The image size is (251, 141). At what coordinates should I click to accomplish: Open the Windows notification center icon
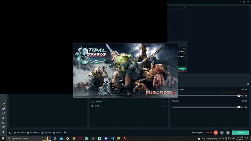[x=247, y=138]
